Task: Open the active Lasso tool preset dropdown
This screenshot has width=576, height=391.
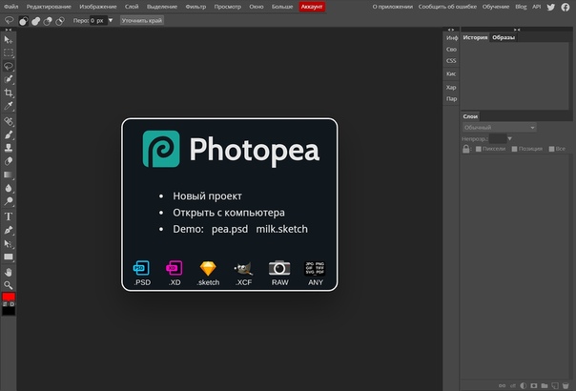Action: click(9, 21)
